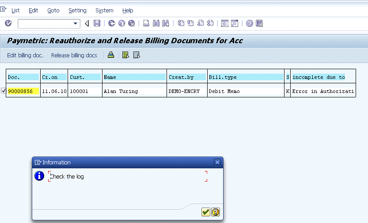Click the blue info icon in dialog
The height and width of the screenshot is (223, 368).
(39, 176)
